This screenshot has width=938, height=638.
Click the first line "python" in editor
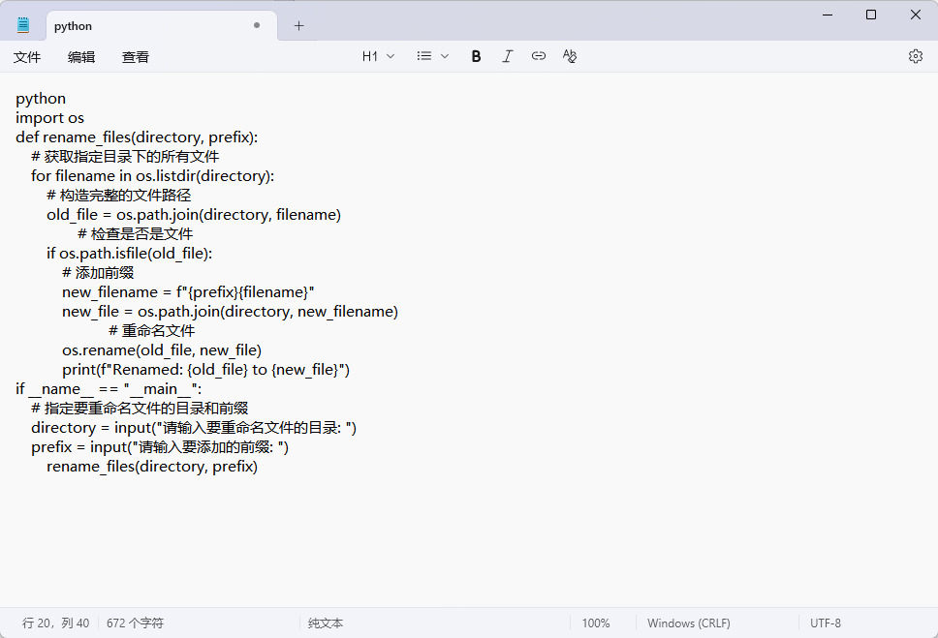coord(41,99)
